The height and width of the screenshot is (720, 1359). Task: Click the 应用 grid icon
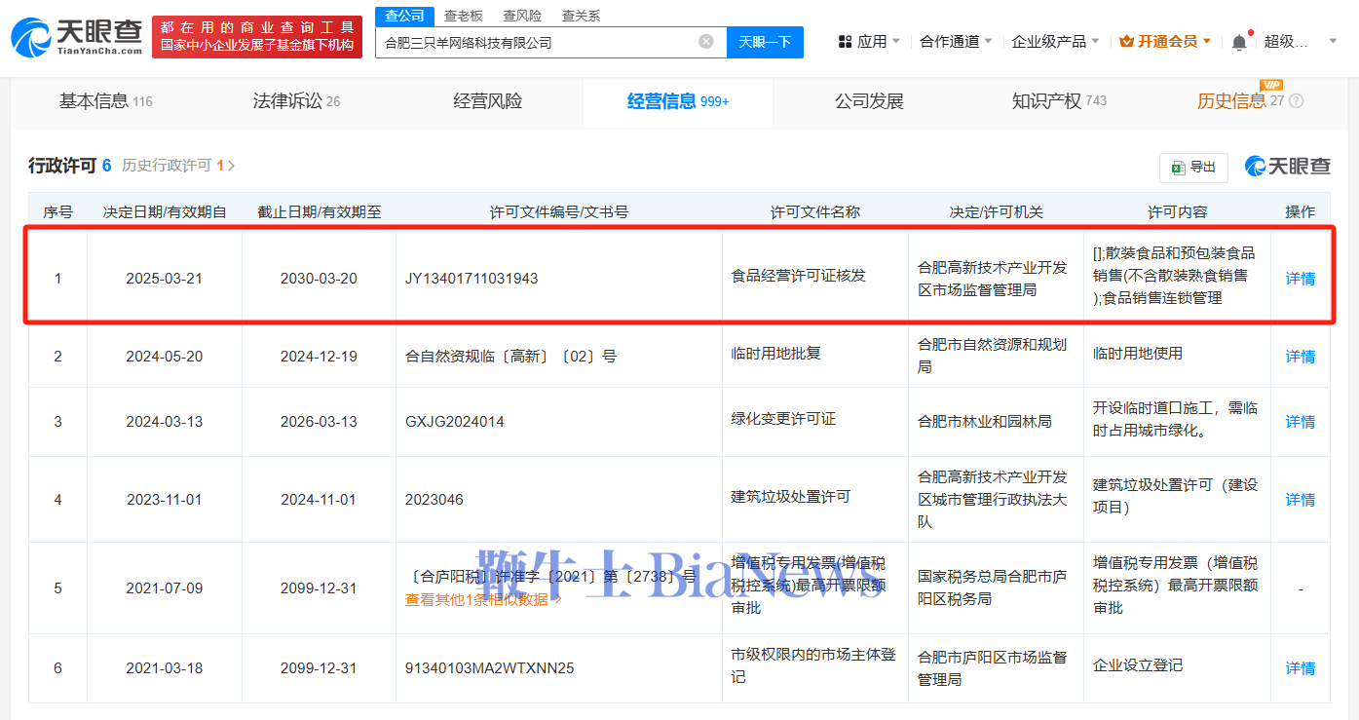845,42
